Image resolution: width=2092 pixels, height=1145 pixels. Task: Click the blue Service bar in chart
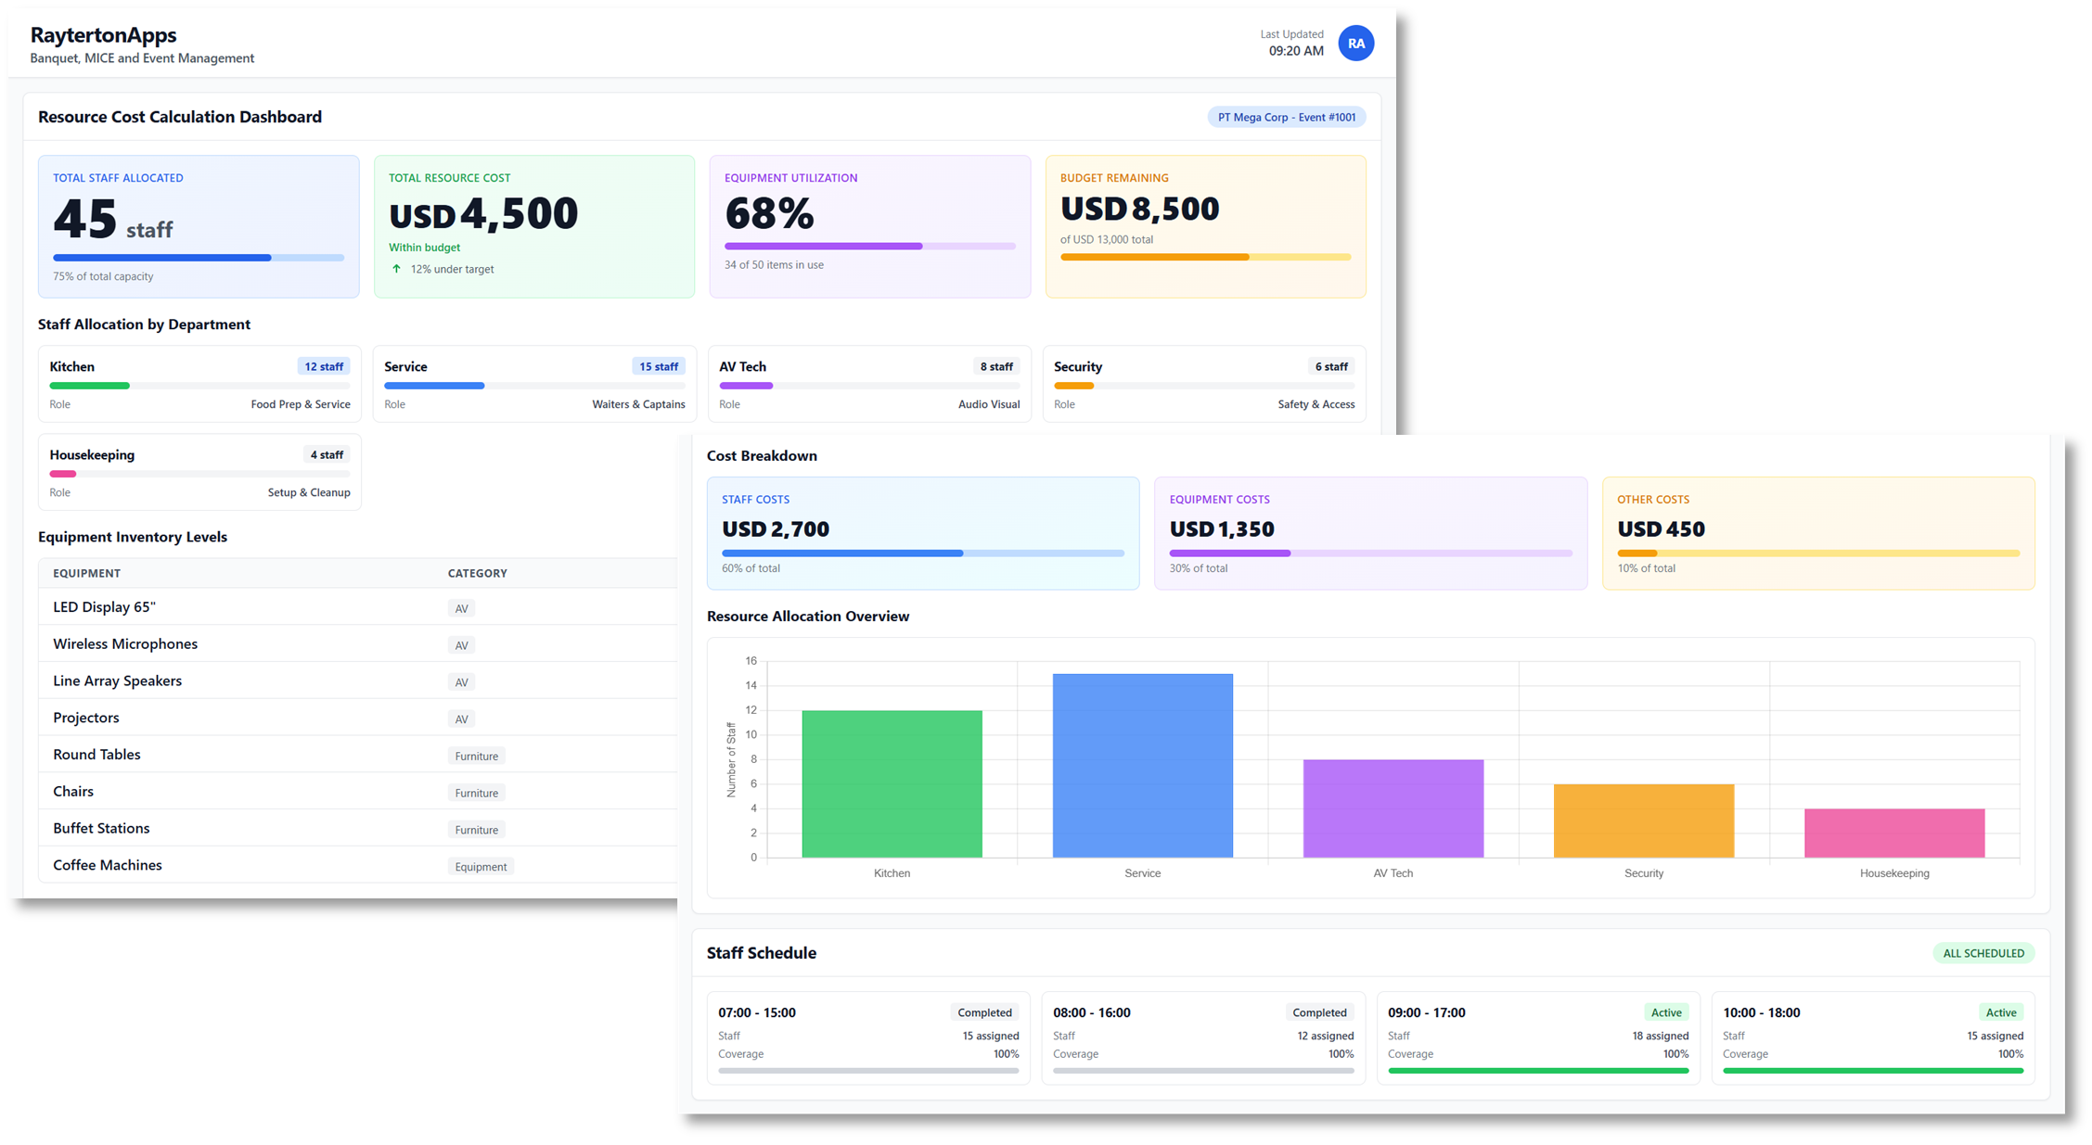tap(1142, 766)
